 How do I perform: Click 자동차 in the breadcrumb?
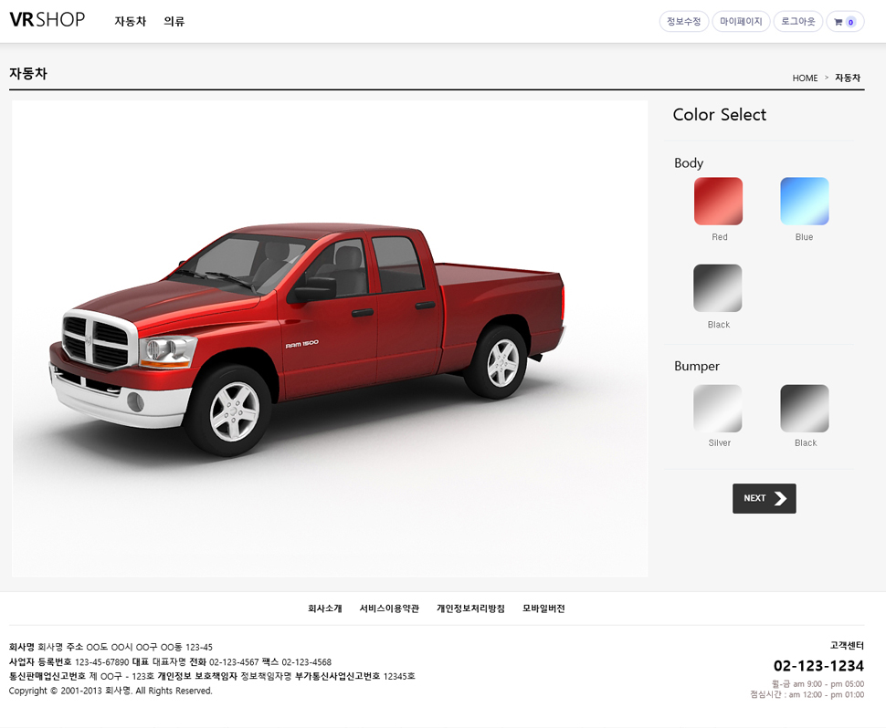[x=848, y=78]
